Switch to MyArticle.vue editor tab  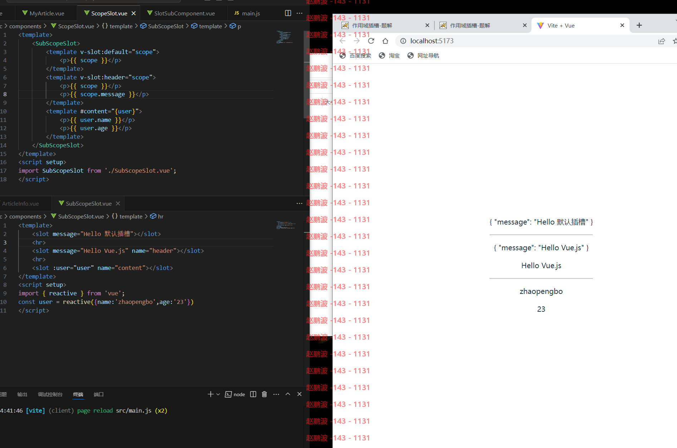point(43,13)
